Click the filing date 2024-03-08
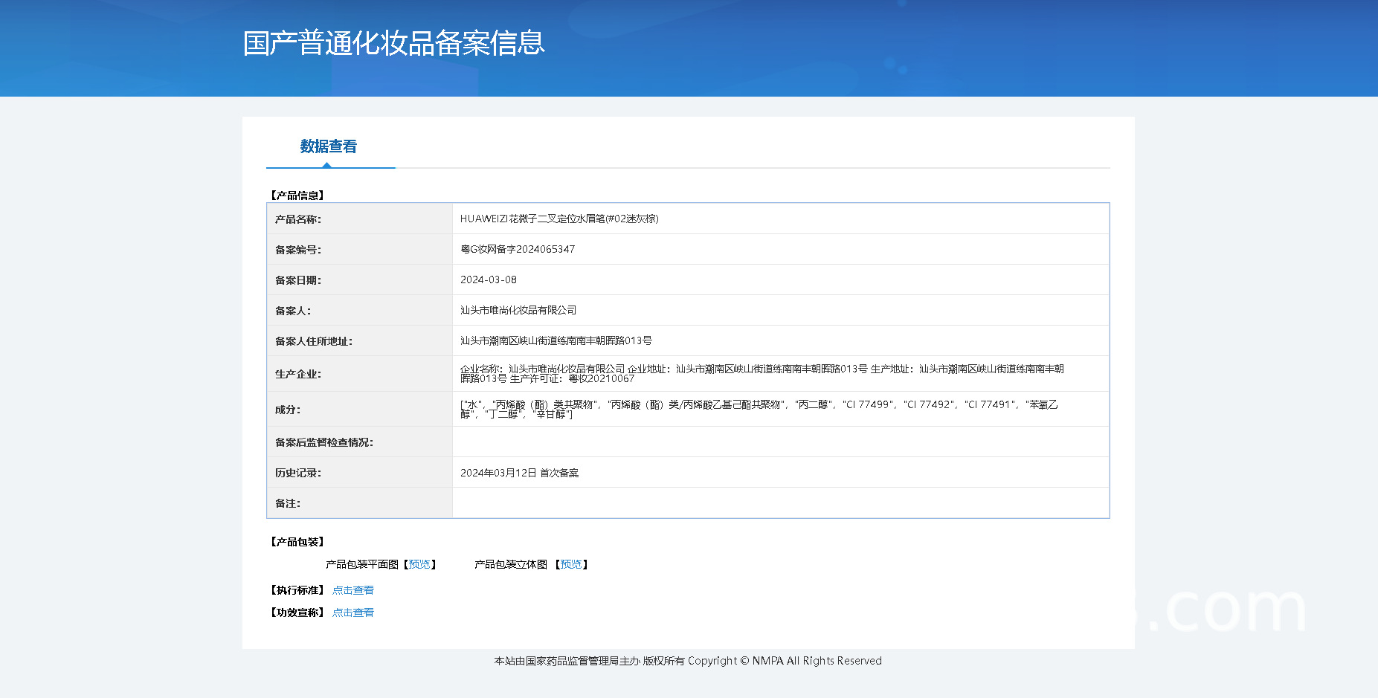The height and width of the screenshot is (698, 1378). (x=488, y=279)
